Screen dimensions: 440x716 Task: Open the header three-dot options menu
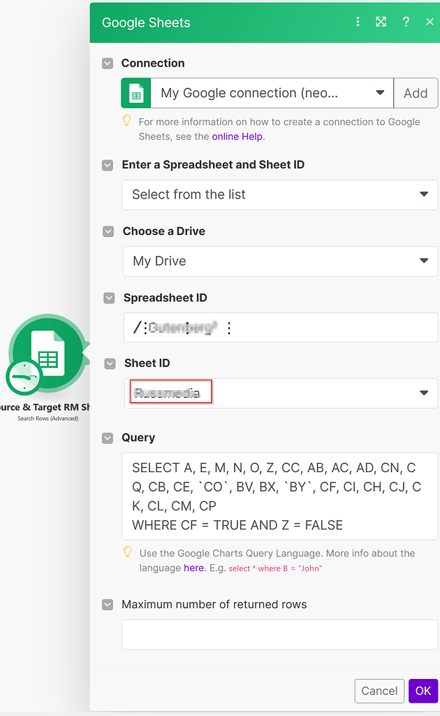click(x=358, y=22)
